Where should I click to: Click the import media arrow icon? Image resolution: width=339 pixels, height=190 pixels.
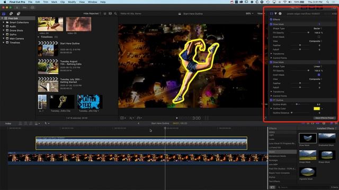17,7
